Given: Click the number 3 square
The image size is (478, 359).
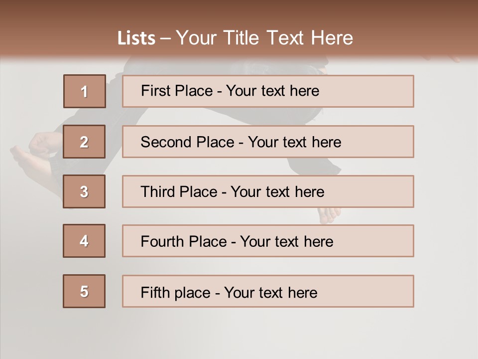Looking at the screenshot, I should [84, 191].
